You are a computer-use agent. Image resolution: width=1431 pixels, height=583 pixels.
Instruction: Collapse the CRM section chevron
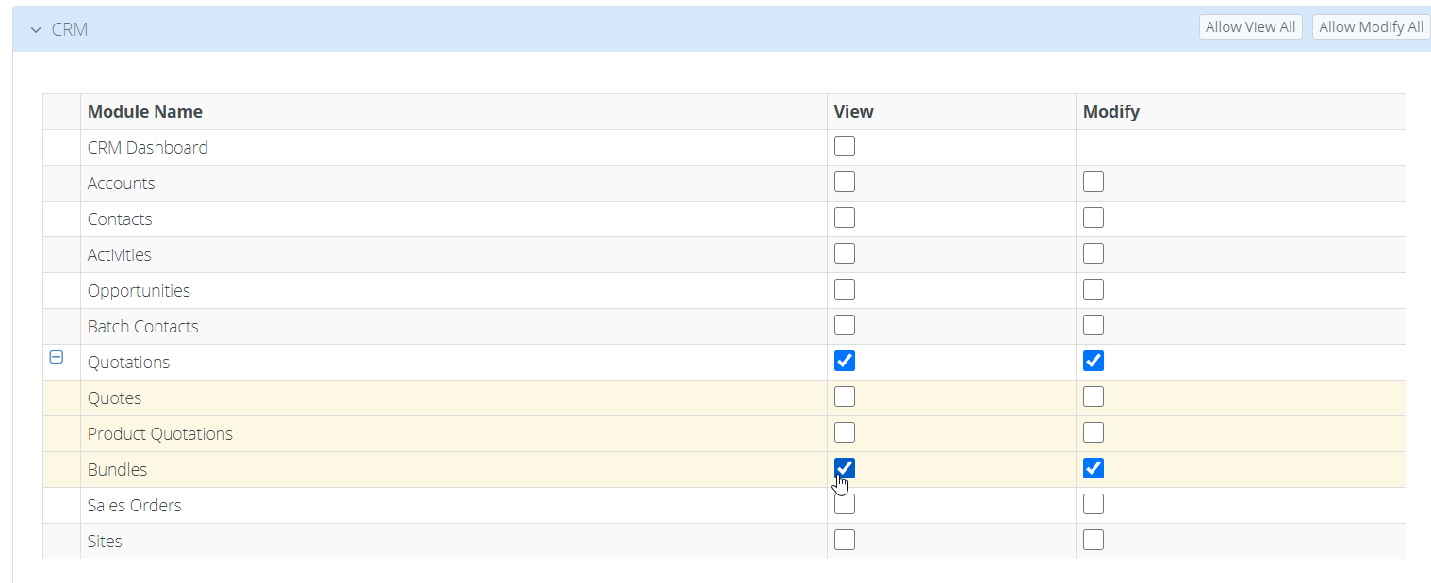pyautogui.click(x=36, y=30)
